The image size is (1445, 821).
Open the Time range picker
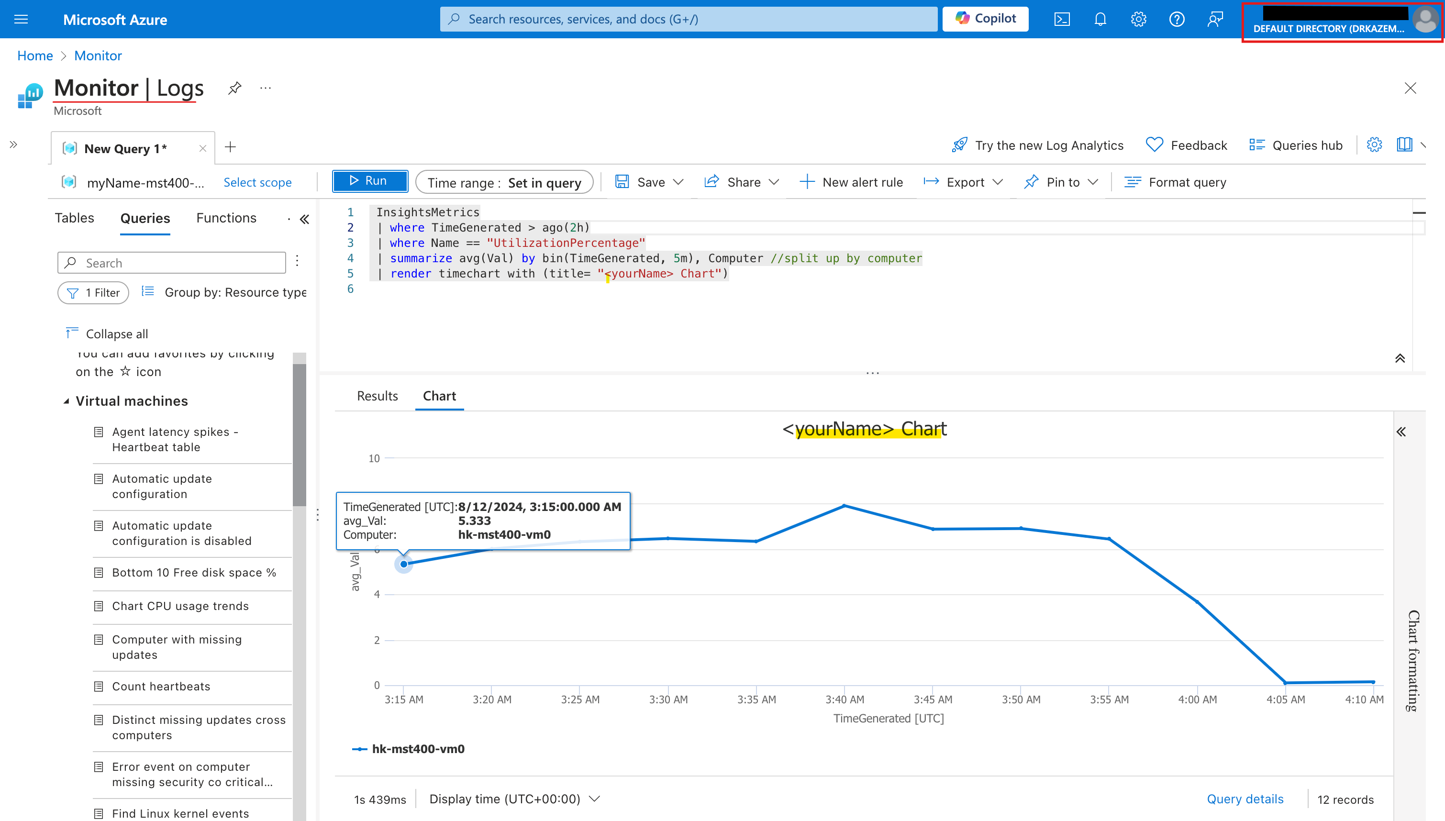point(504,182)
